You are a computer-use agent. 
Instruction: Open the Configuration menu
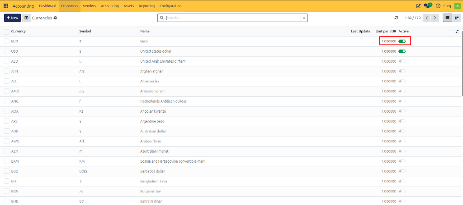coord(170,6)
